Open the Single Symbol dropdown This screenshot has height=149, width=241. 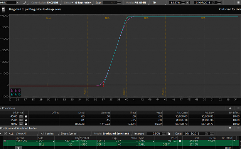pos(75,134)
